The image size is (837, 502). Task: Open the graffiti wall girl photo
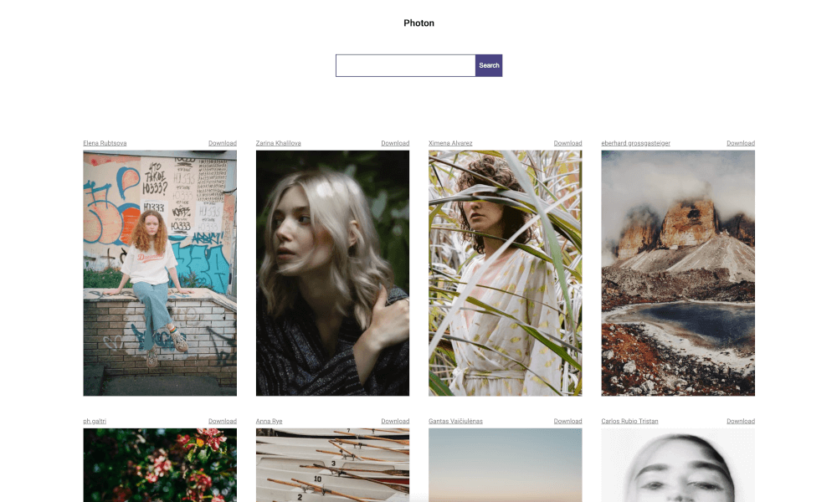[160, 273]
